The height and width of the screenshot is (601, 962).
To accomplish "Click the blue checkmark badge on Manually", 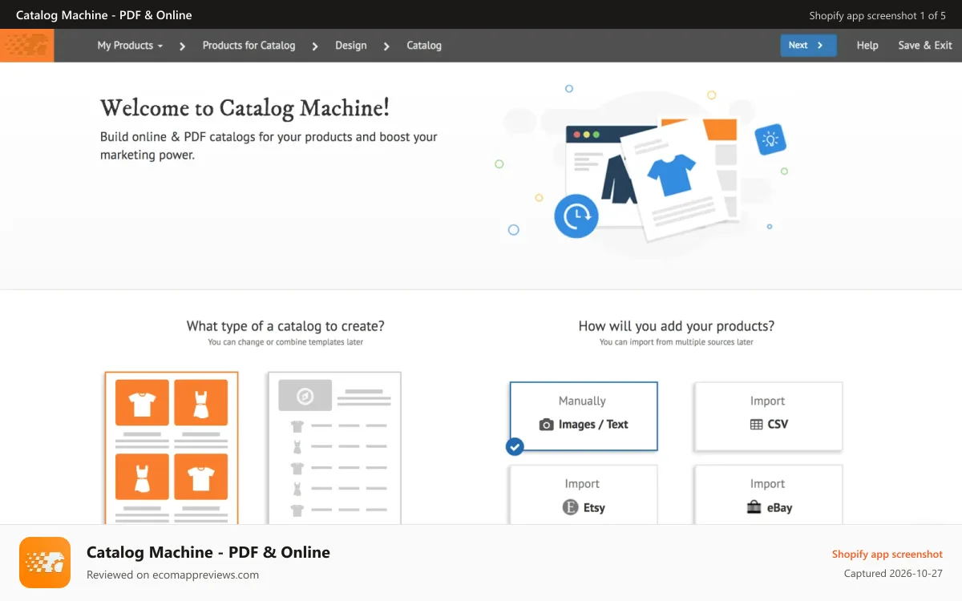I will click(x=515, y=446).
